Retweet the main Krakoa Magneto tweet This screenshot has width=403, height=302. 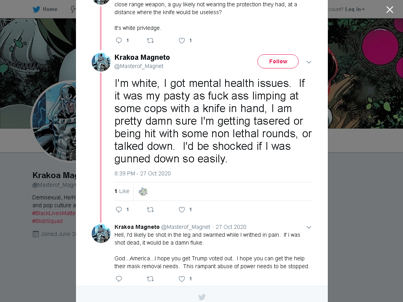pyautogui.click(x=150, y=210)
